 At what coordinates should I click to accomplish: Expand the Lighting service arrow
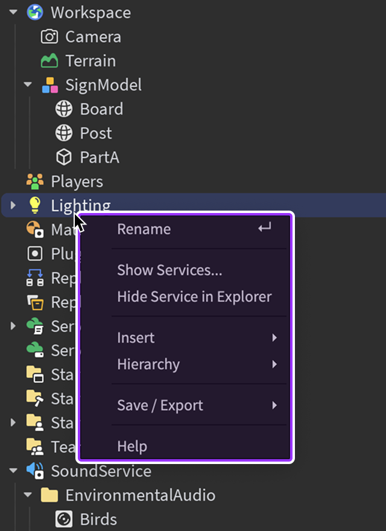pyautogui.click(x=13, y=205)
